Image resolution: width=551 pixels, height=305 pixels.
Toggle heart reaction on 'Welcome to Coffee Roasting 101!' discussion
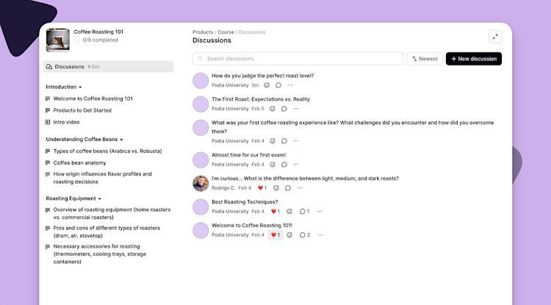coord(275,235)
